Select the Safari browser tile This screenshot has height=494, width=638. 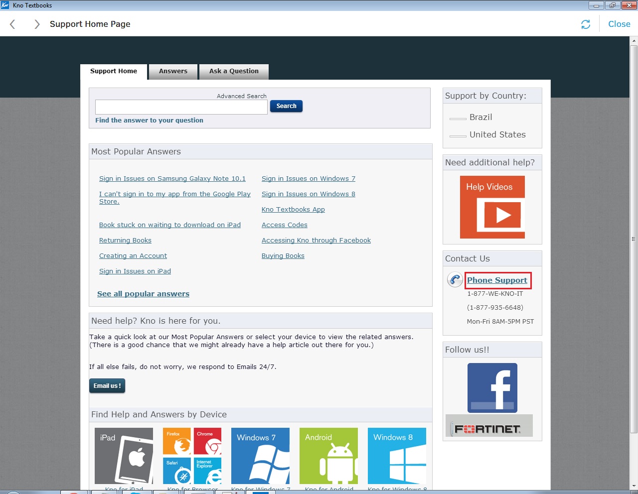pyautogui.click(x=177, y=471)
